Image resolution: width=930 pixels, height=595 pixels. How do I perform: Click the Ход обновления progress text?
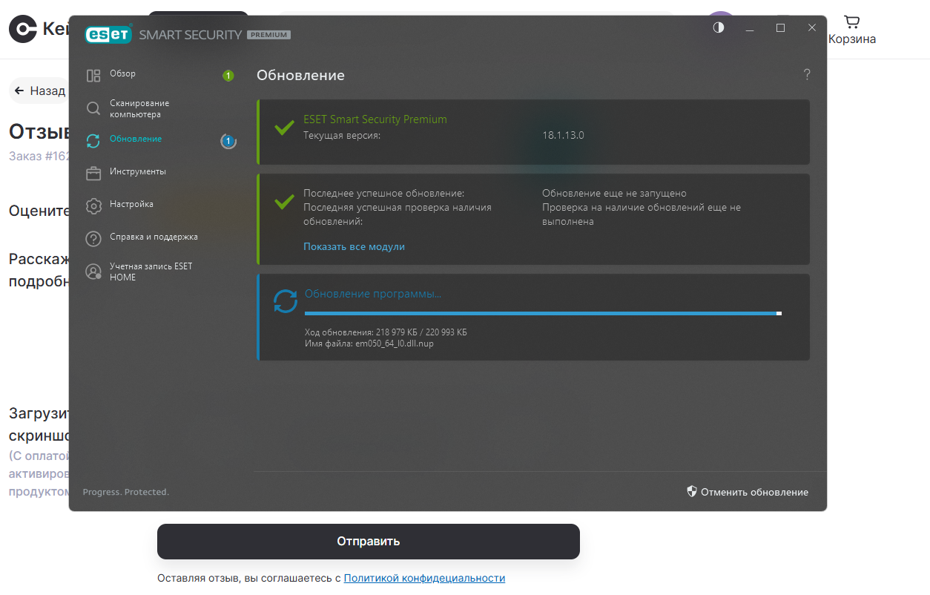tap(386, 332)
